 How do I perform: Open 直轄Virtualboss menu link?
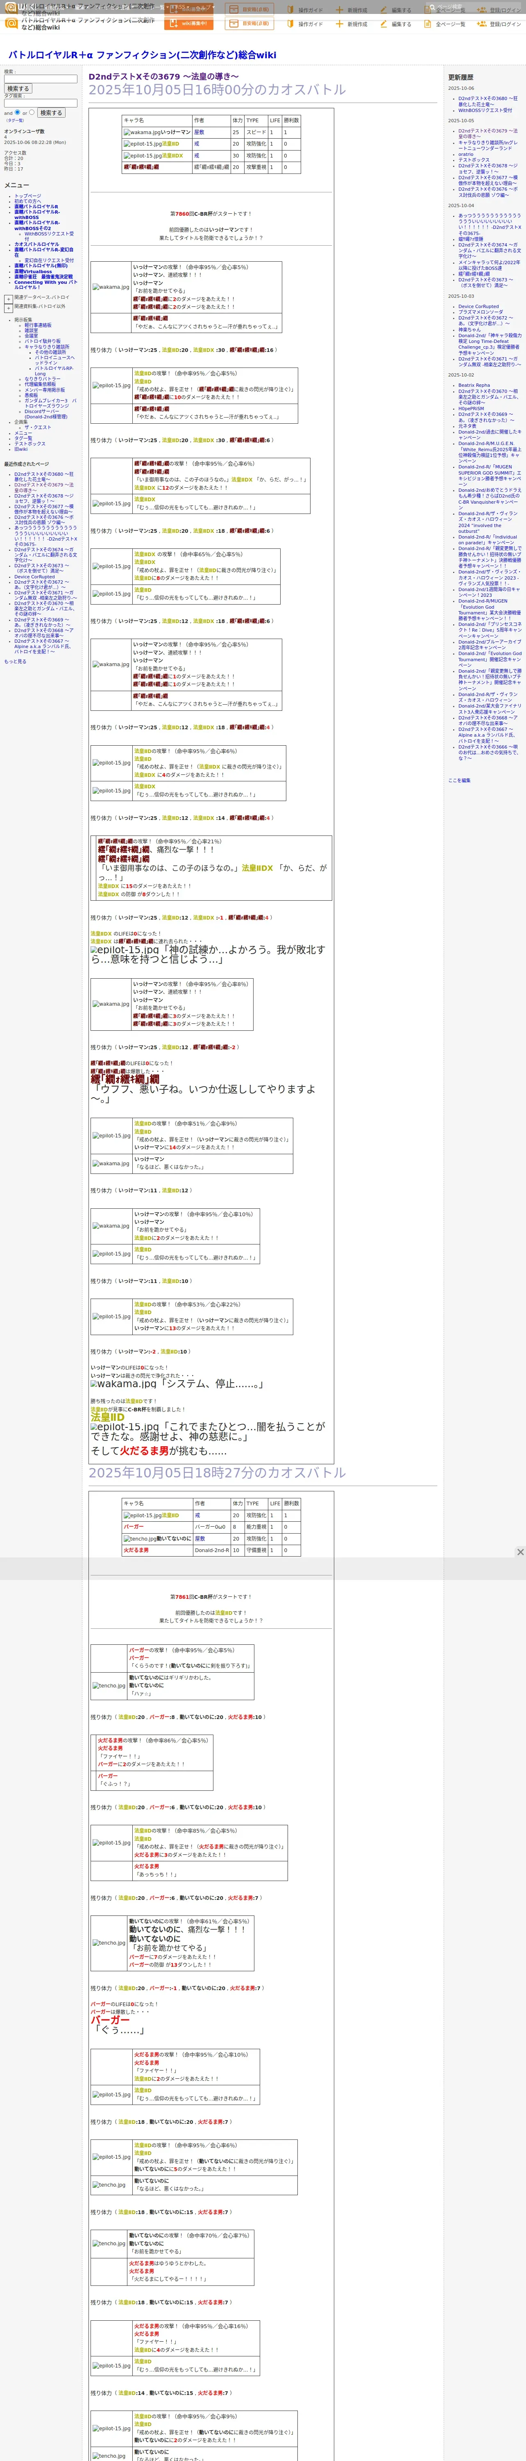(x=34, y=271)
